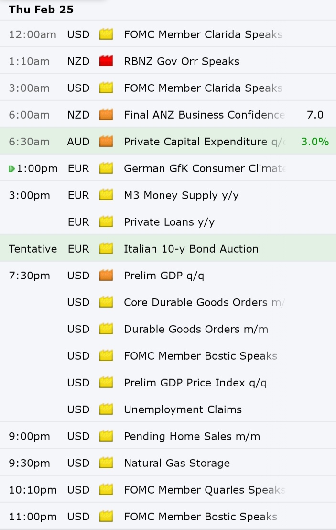Click yellow impact icon for Natural Gas Storage
Viewport: 336px width, 530px height.
(106, 463)
